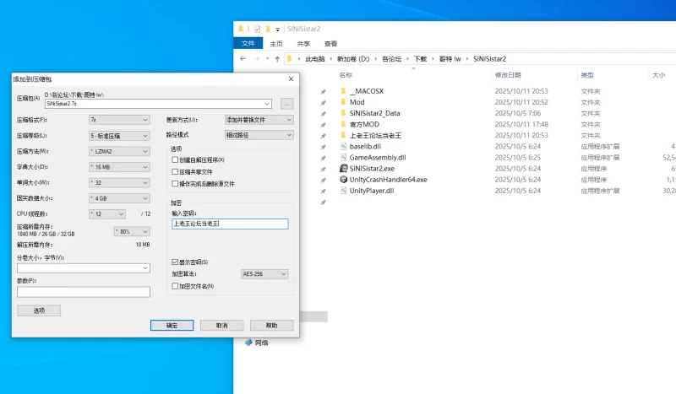Click the 参数 parameters input field
676x394 pixels.
pyautogui.click(x=84, y=292)
